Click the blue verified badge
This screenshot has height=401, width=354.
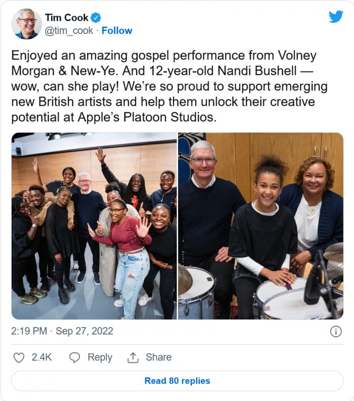pyautogui.click(x=96, y=18)
